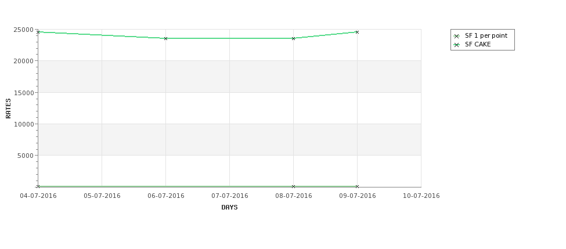The width and height of the screenshot is (566, 249).
Task: Select the upper line's data point at 09-07-2016
Action: (358, 32)
